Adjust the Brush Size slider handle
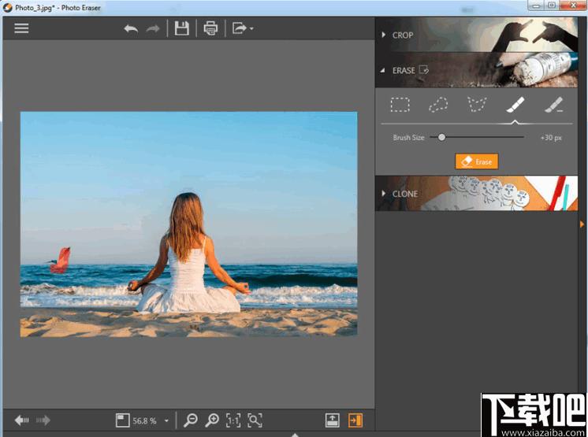588x437 pixels. coord(441,138)
